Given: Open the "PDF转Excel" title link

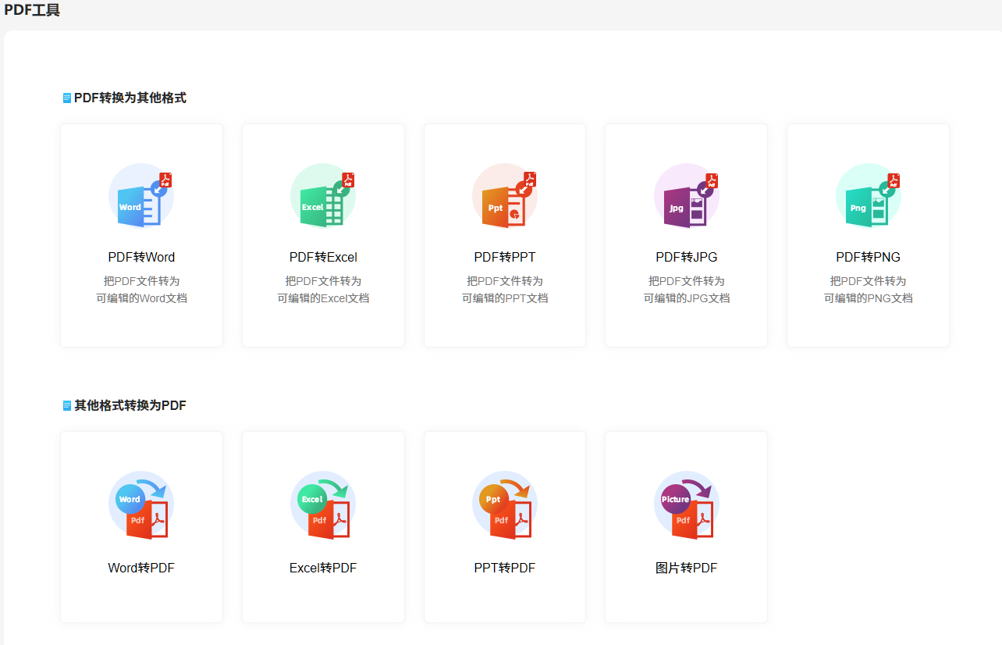Looking at the screenshot, I should pos(323,257).
